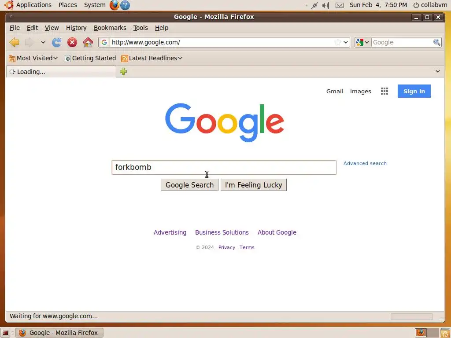
Task: Click the search field containing forkbomb
Action: tap(224, 167)
